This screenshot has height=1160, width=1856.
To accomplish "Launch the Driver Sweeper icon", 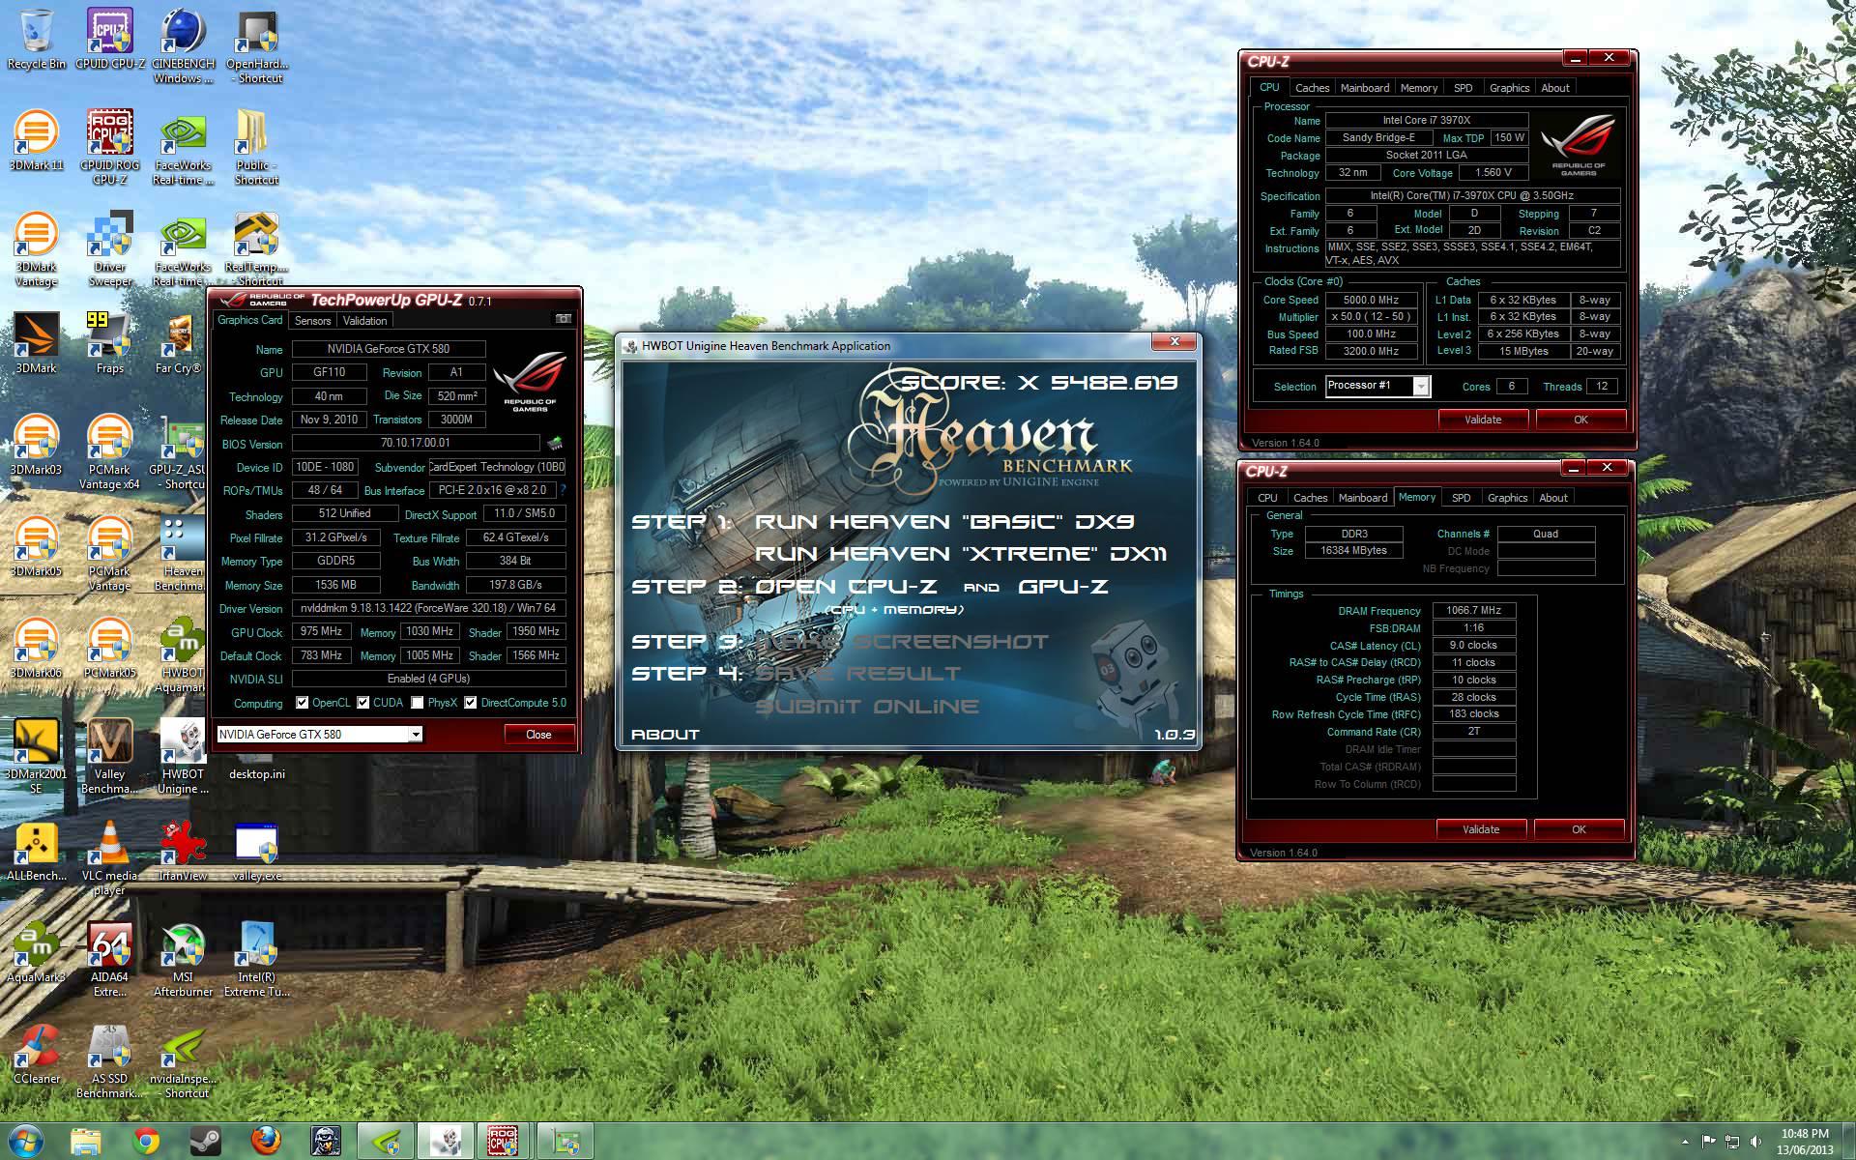I will 109,248.
